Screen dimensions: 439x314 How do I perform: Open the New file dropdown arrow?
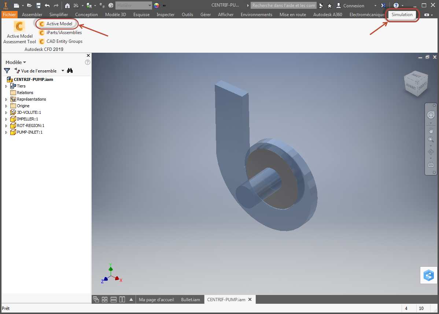(23, 5)
